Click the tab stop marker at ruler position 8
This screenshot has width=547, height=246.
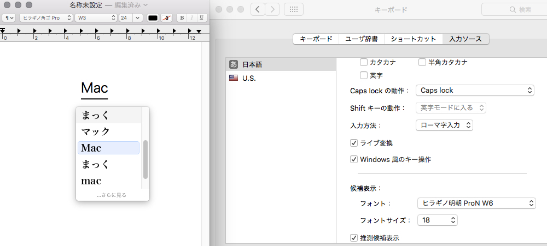tap(129, 31)
